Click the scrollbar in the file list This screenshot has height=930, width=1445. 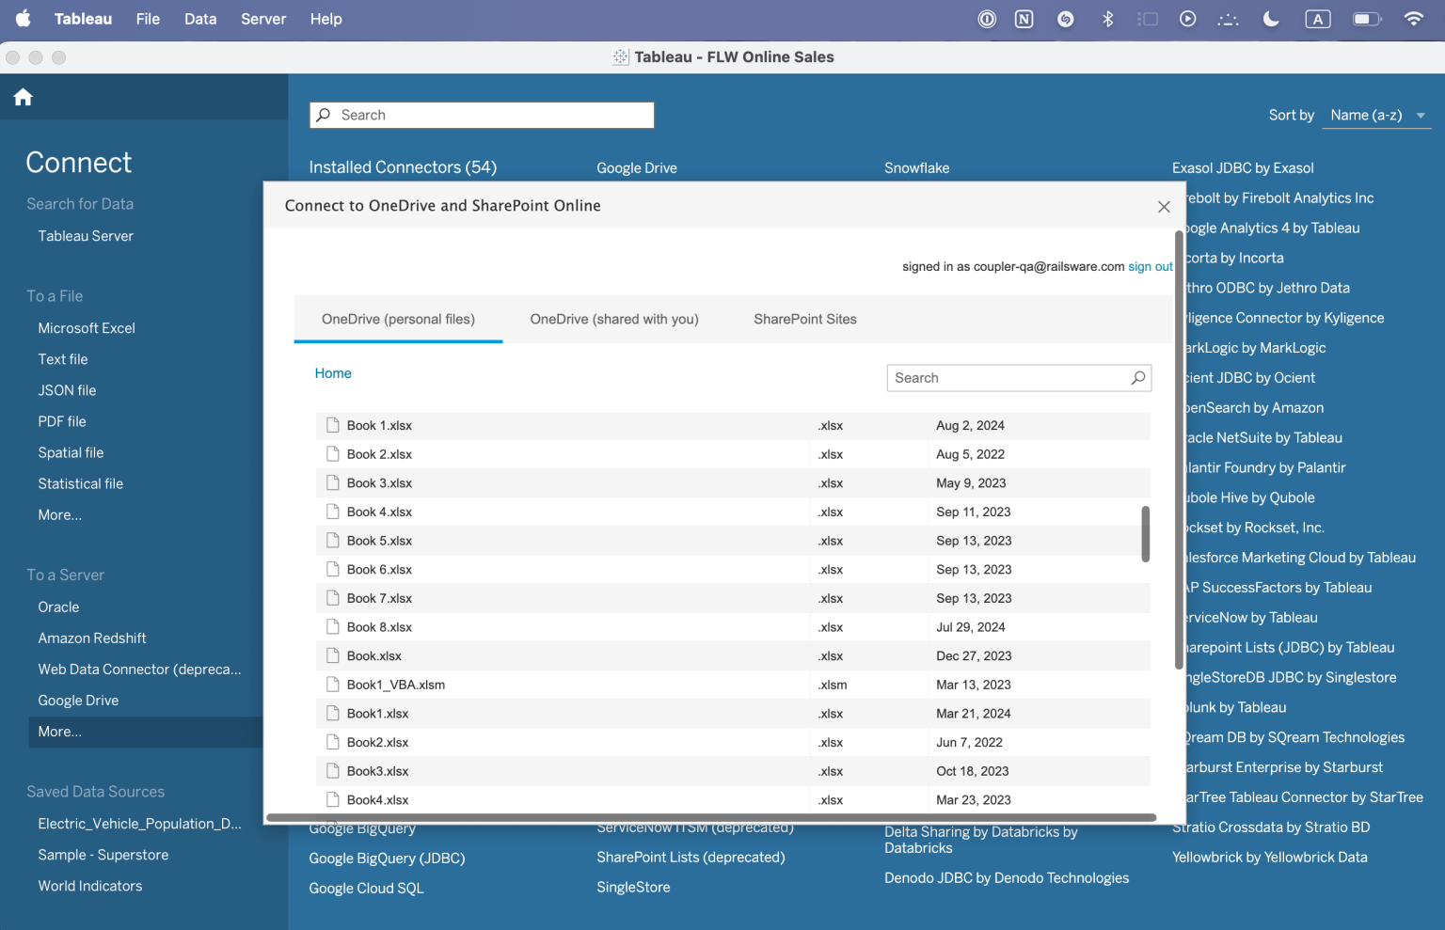1146,534
